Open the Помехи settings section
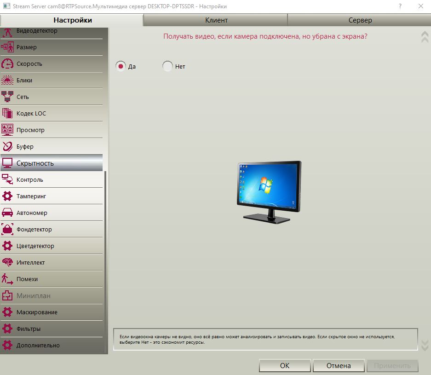431x375 pixels. (52, 279)
